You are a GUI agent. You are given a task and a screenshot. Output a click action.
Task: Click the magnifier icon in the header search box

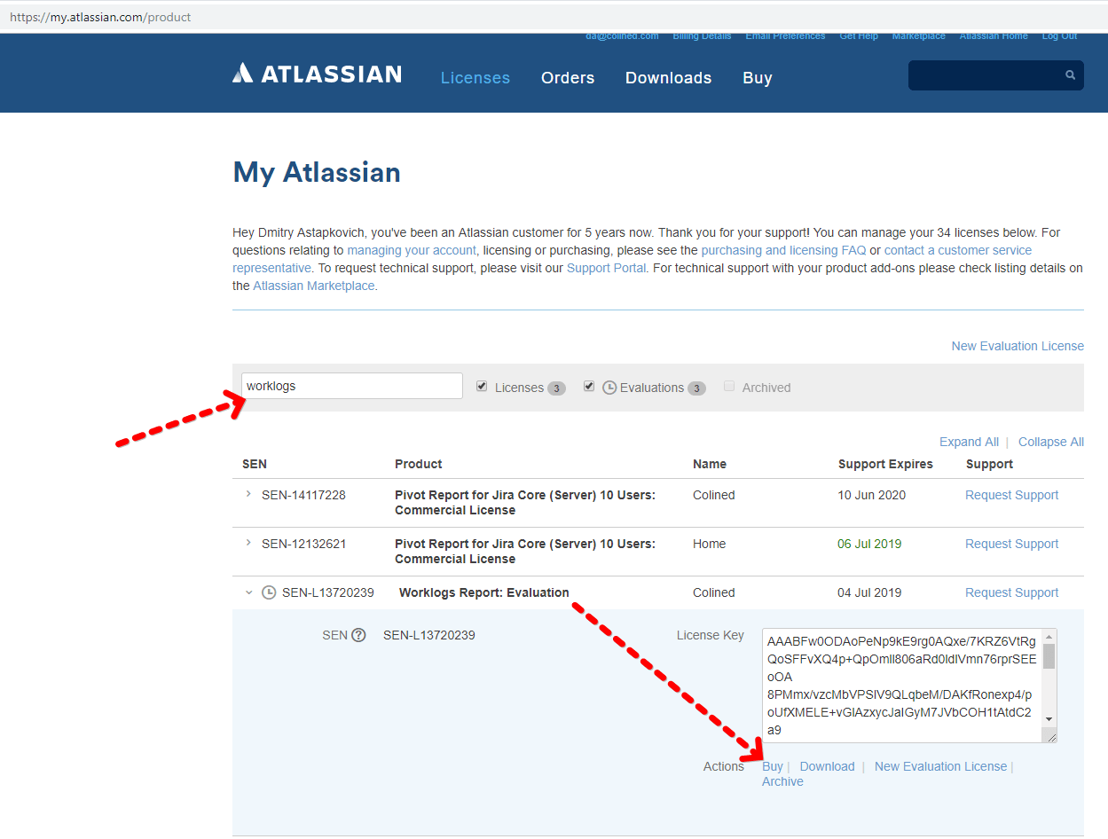pyautogui.click(x=1071, y=75)
